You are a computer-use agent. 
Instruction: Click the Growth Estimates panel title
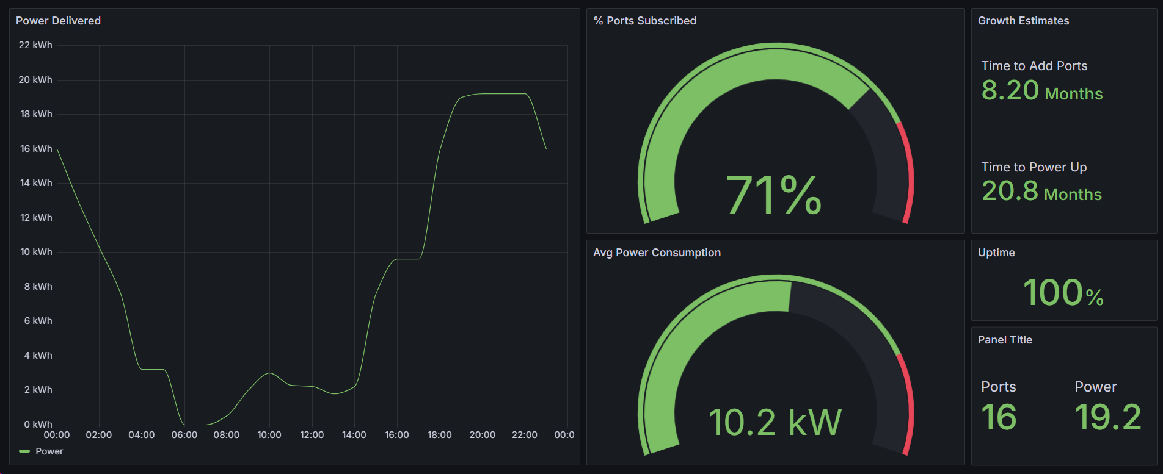1024,21
